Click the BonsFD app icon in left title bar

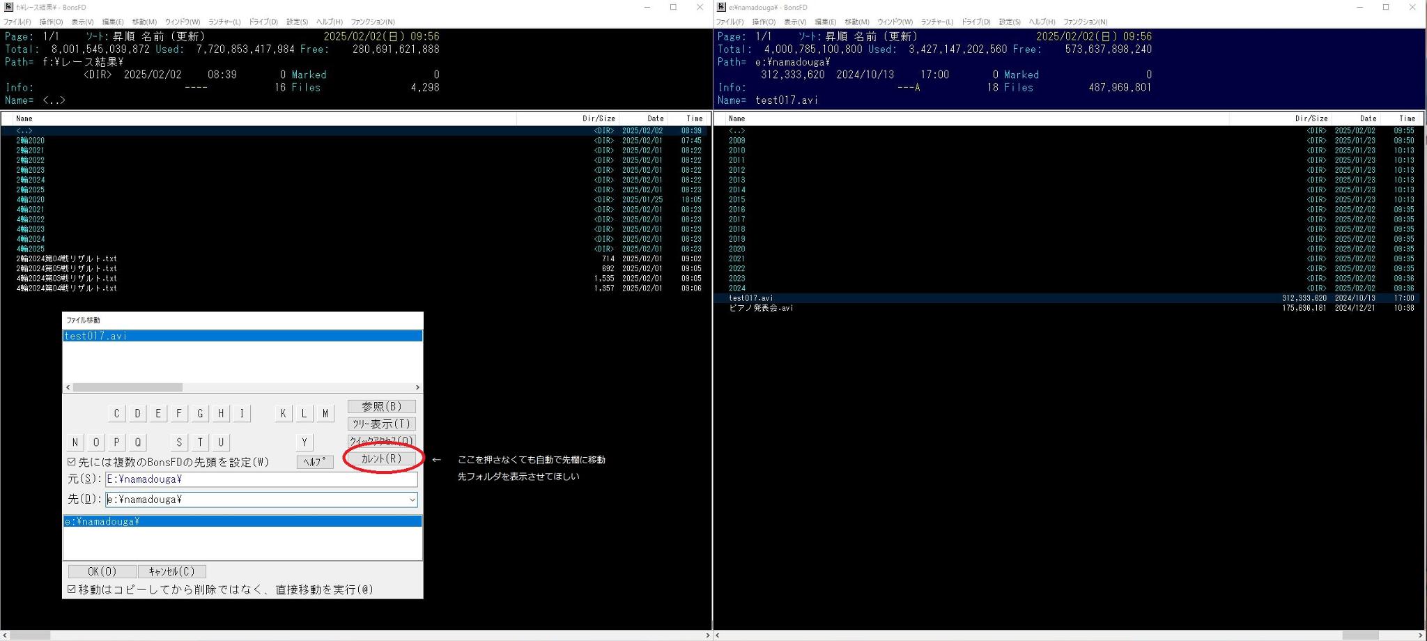click(x=8, y=8)
